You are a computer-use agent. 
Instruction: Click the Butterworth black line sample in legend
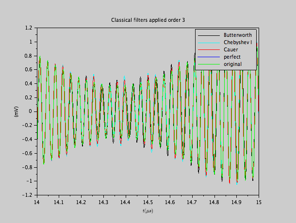(x=209, y=35)
